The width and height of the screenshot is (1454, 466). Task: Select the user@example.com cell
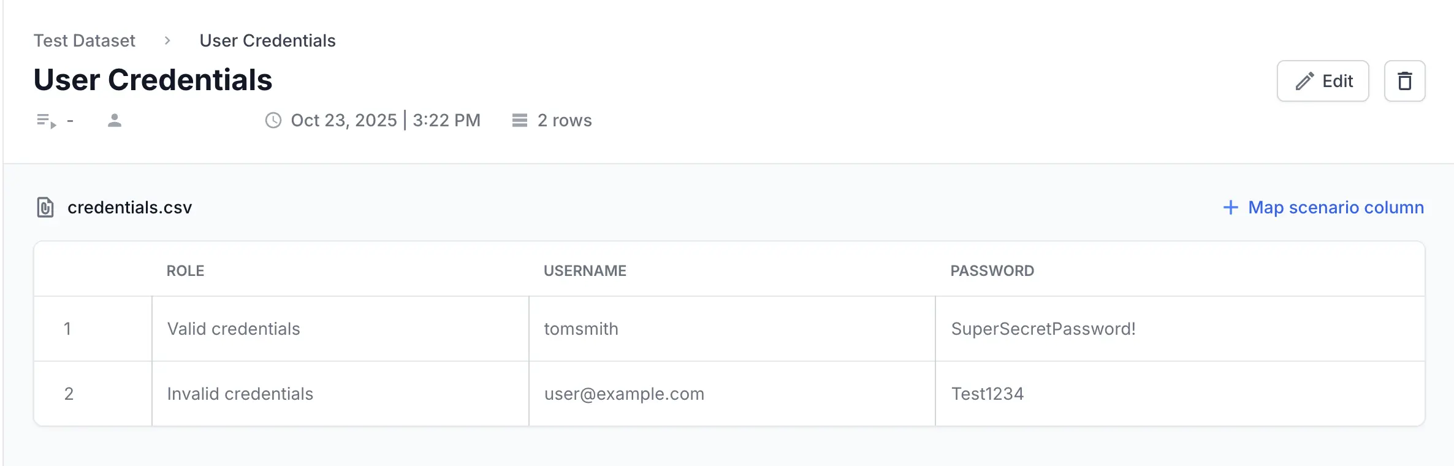(x=624, y=394)
